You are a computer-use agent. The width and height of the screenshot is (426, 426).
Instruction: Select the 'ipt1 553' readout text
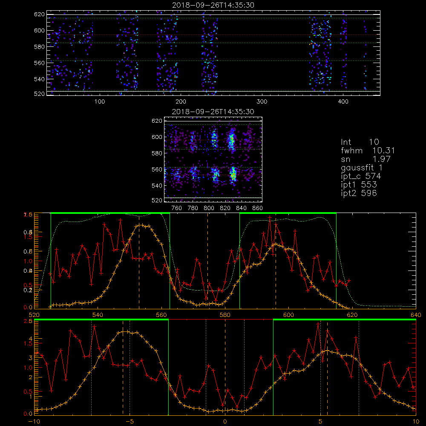[x=359, y=185]
